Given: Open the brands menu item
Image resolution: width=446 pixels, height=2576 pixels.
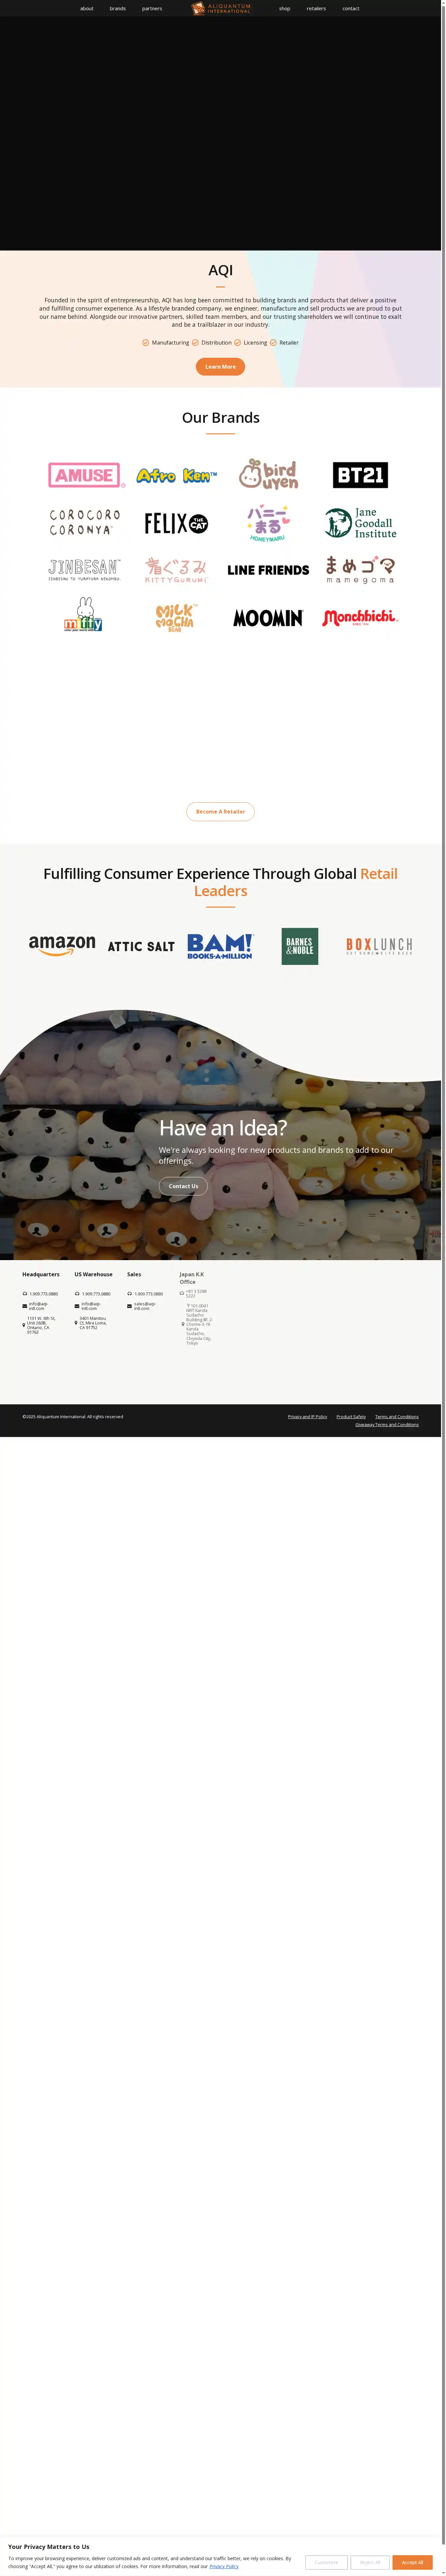Looking at the screenshot, I should [118, 8].
